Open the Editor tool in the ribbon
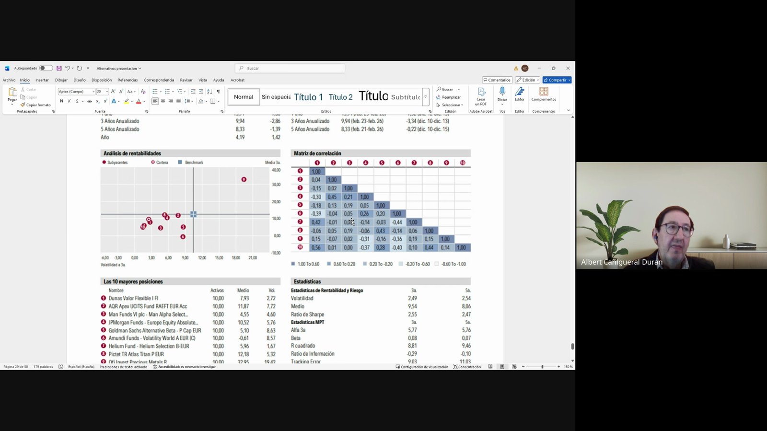The image size is (767, 431). pyautogui.click(x=520, y=94)
